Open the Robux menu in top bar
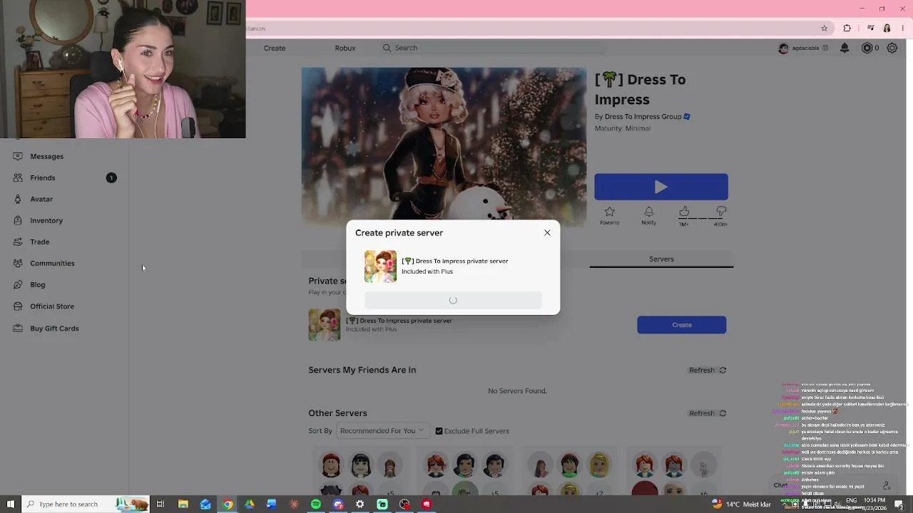This screenshot has width=913, height=513. click(x=345, y=48)
